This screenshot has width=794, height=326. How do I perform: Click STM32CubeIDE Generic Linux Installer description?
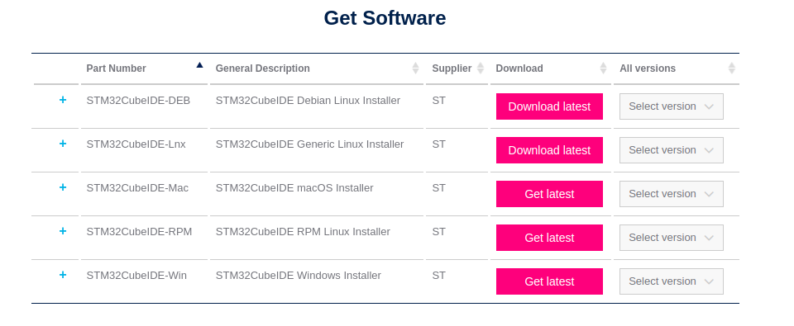coord(310,144)
